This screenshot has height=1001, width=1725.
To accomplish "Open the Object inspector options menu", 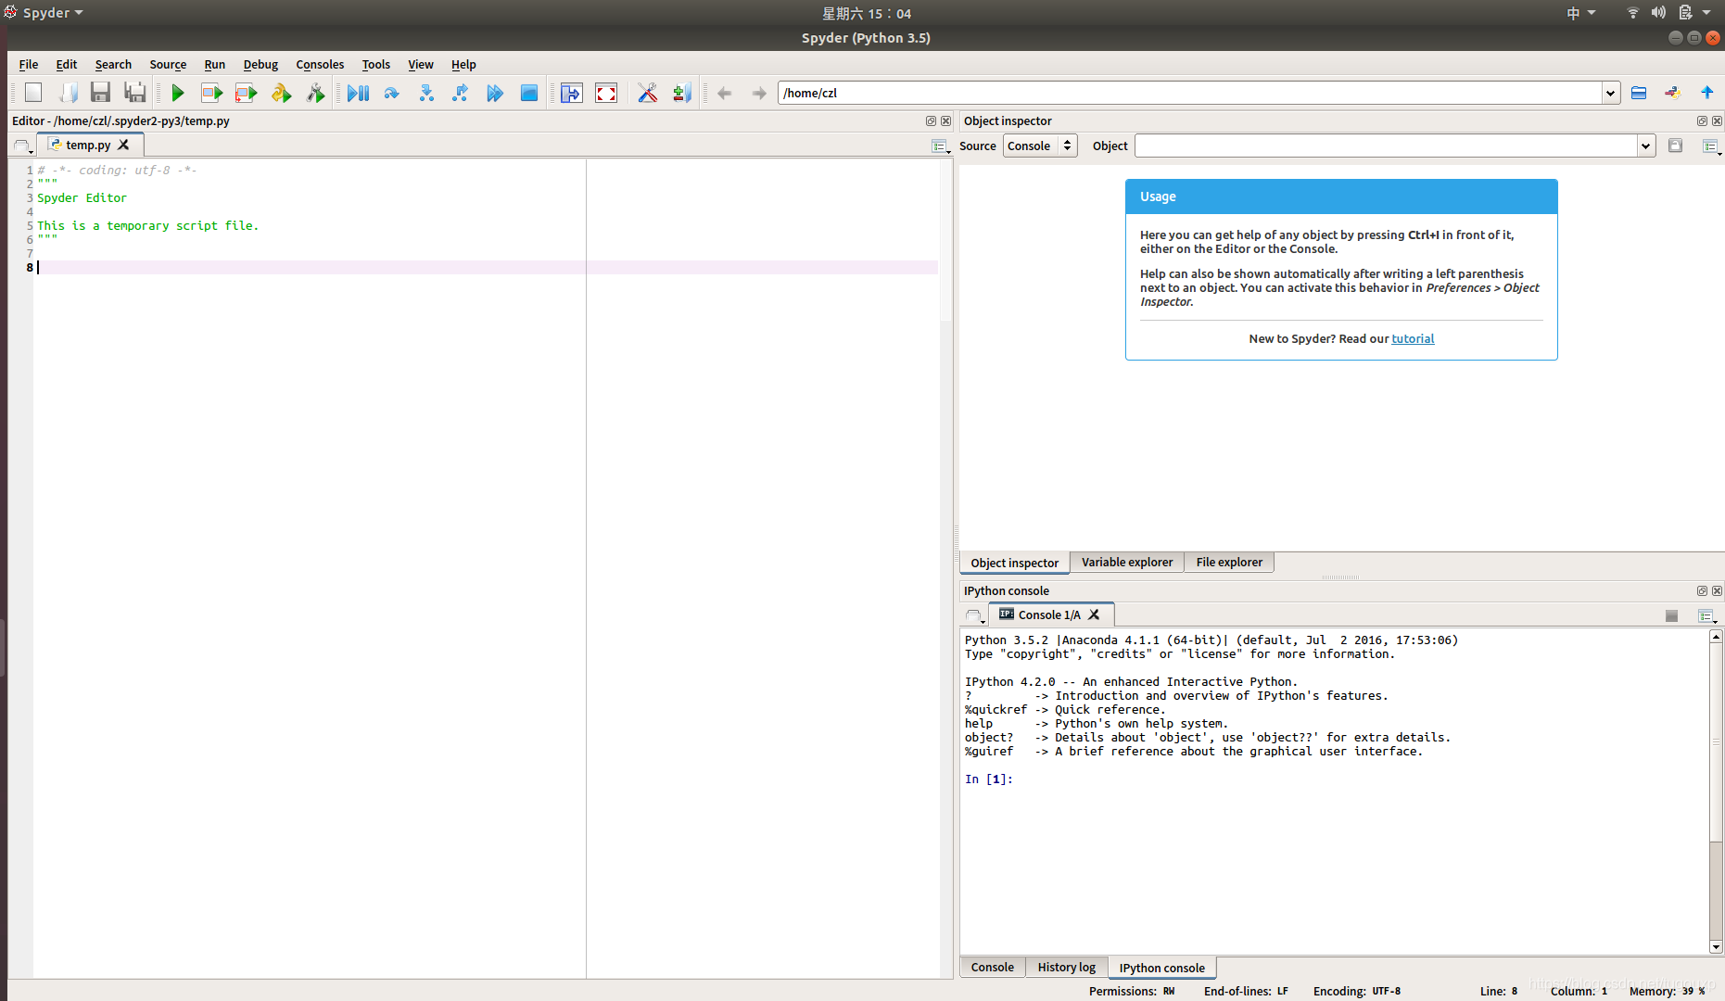I will (1711, 146).
